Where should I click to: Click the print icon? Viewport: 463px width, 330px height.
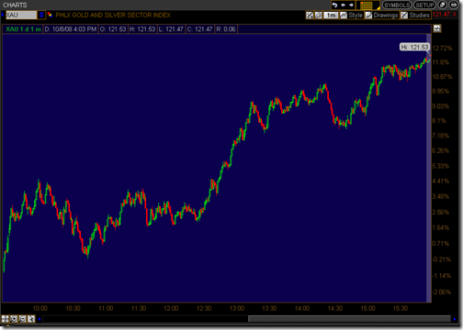tap(454, 5)
